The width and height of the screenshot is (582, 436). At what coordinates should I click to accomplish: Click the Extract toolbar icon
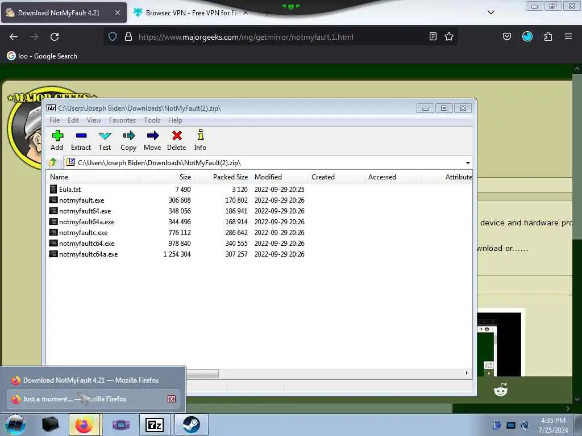point(81,140)
